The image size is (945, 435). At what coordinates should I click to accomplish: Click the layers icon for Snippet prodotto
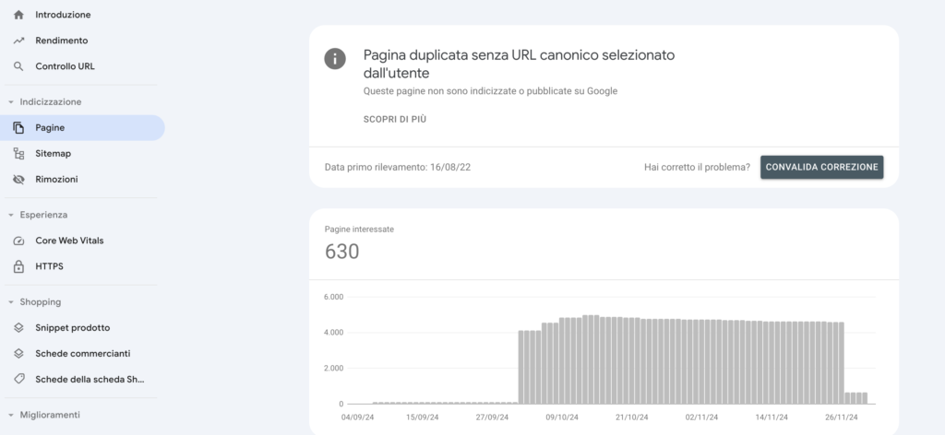pos(18,328)
